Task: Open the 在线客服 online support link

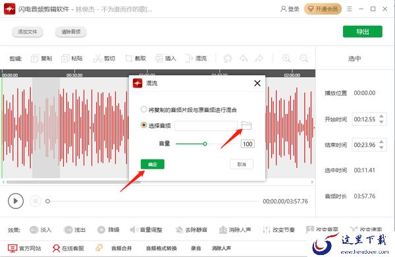Action: (68, 248)
